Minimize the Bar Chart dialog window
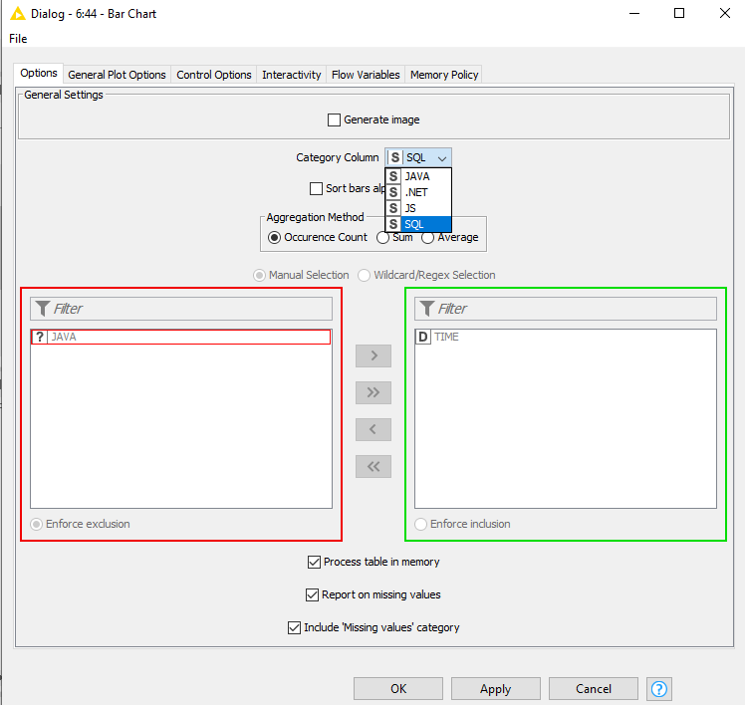The height and width of the screenshot is (705, 745). 634,13
